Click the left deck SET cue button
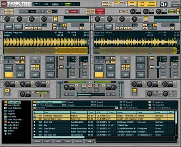The height and width of the screenshot is (147, 181). pos(20,68)
